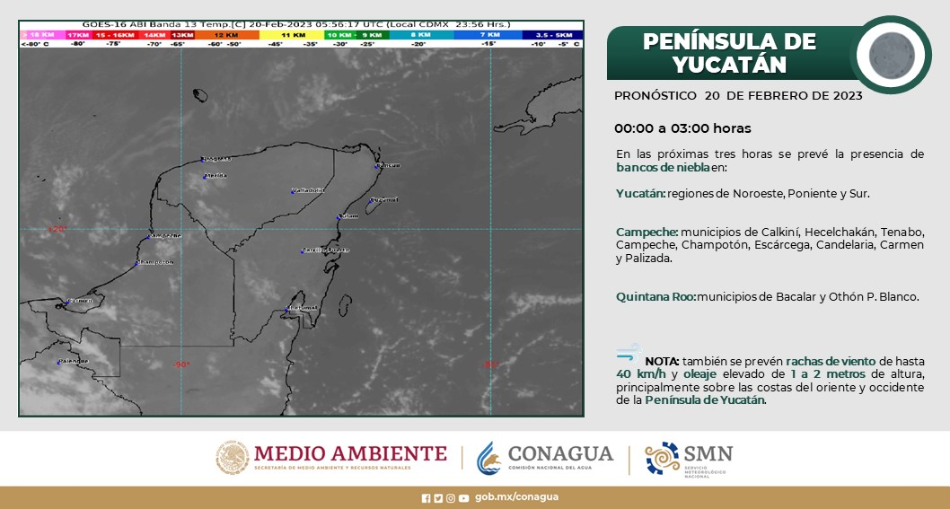This screenshot has height=509, width=950.
Task: Click the Cozumel city marker on map
Action: (370, 200)
